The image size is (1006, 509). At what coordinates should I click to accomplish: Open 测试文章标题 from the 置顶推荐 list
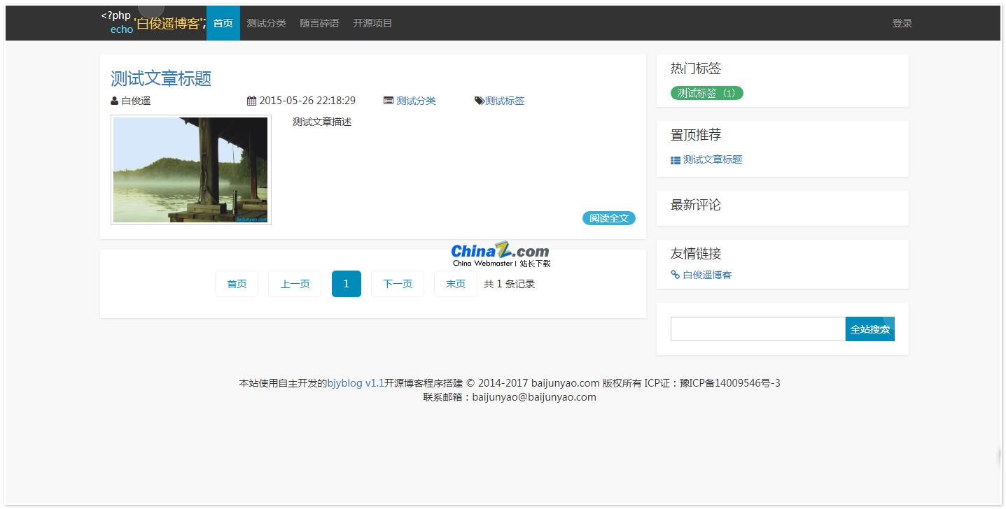(713, 159)
